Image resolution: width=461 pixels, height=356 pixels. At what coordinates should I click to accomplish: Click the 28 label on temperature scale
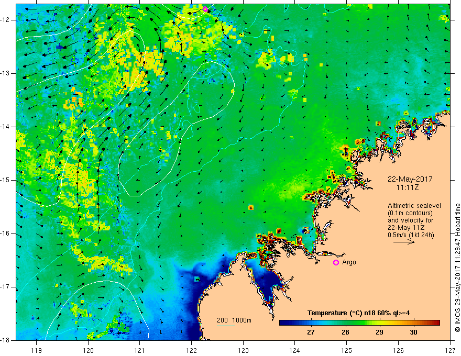345,332
